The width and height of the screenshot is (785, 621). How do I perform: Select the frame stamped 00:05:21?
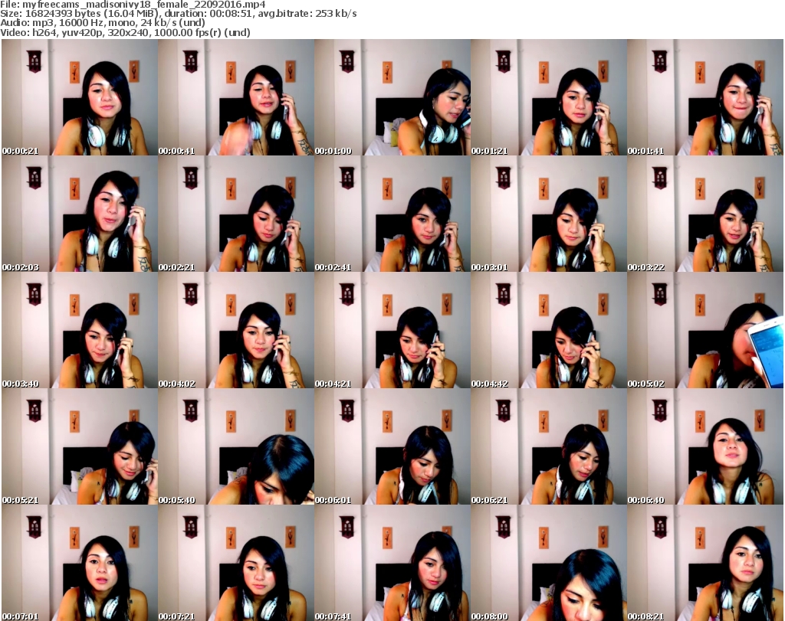coord(80,446)
